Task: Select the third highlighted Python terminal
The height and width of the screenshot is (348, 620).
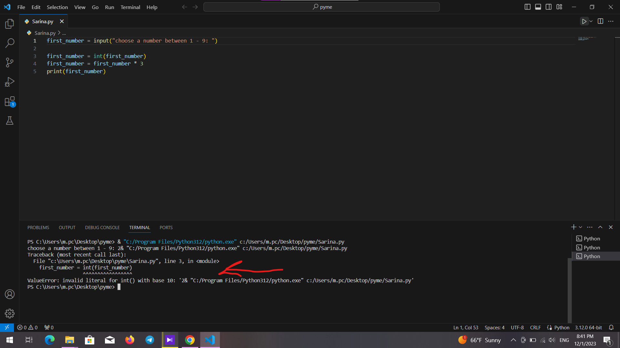Action: pyautogui.click(x=596, y=256)
